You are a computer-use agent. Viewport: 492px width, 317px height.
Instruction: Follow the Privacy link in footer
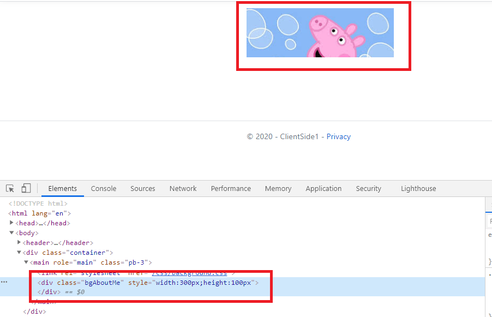point(339,136)
